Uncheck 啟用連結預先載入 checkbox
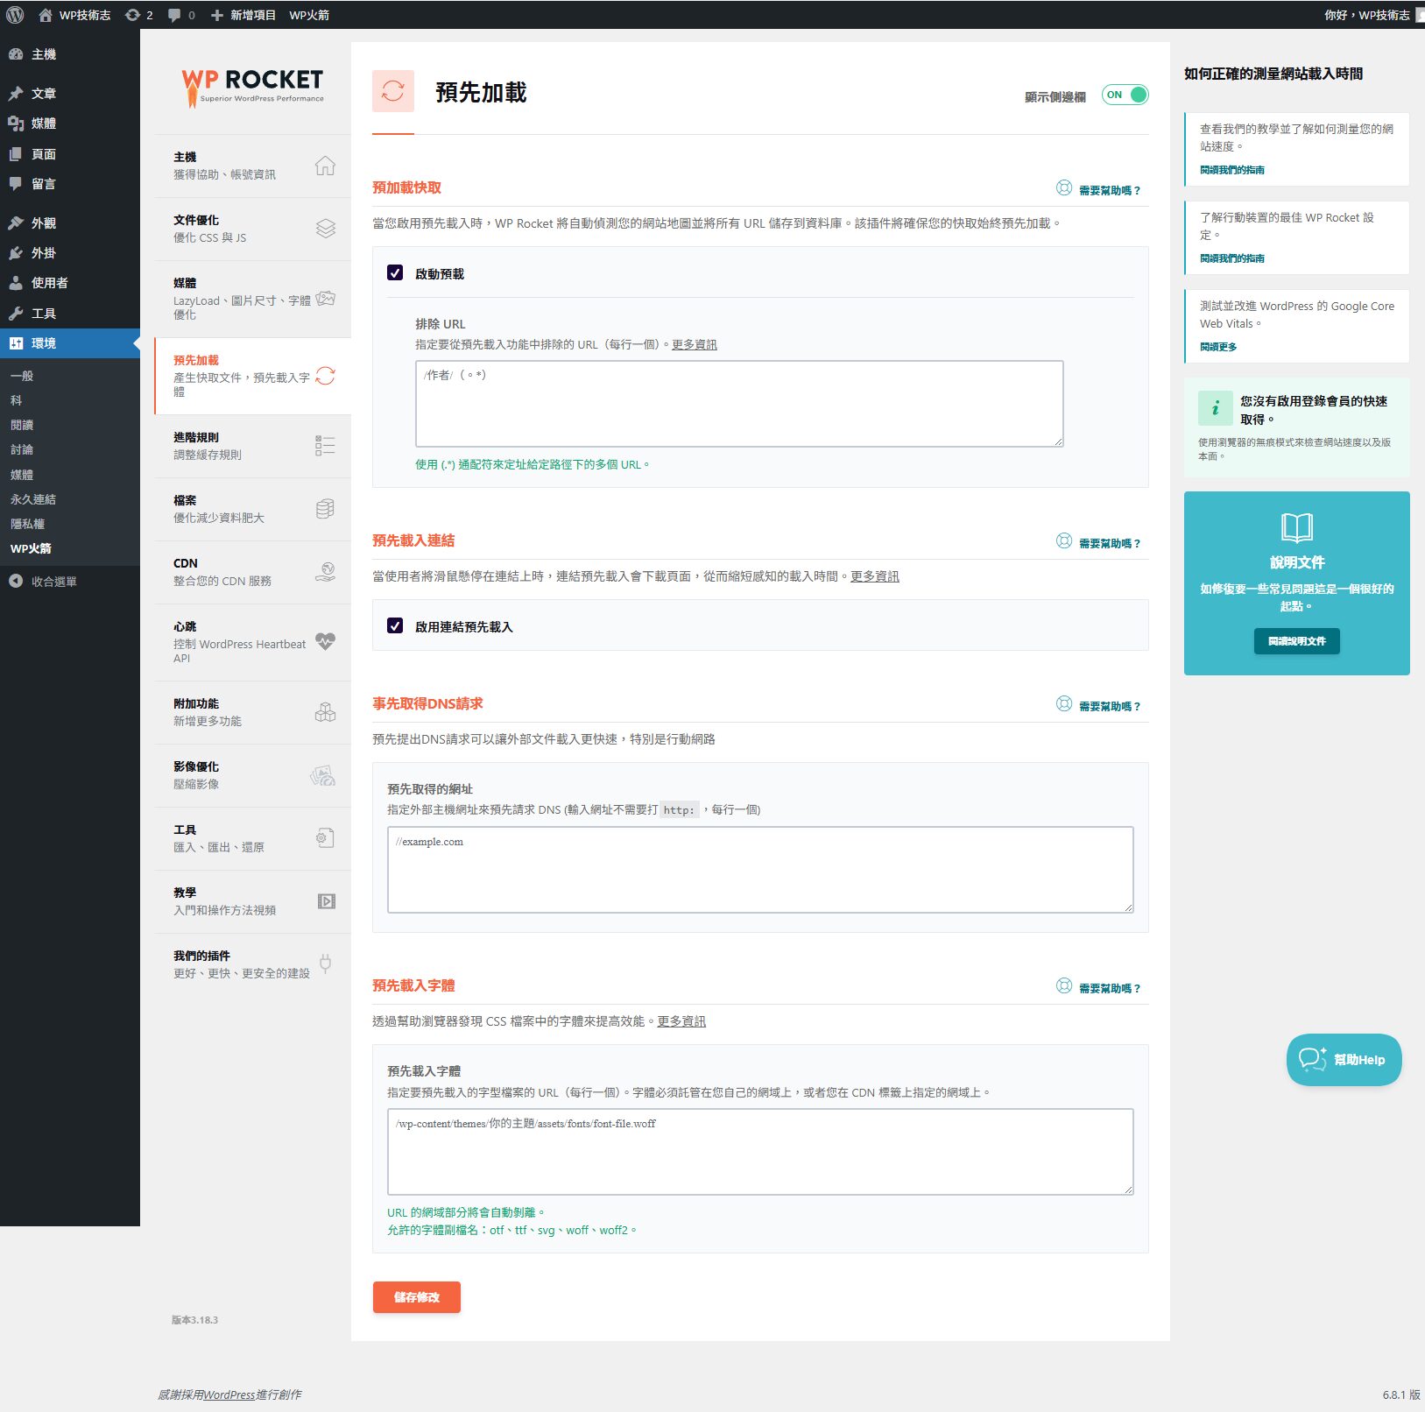This screenshot has height=1412, width=1425. click(x=395, y=625)
